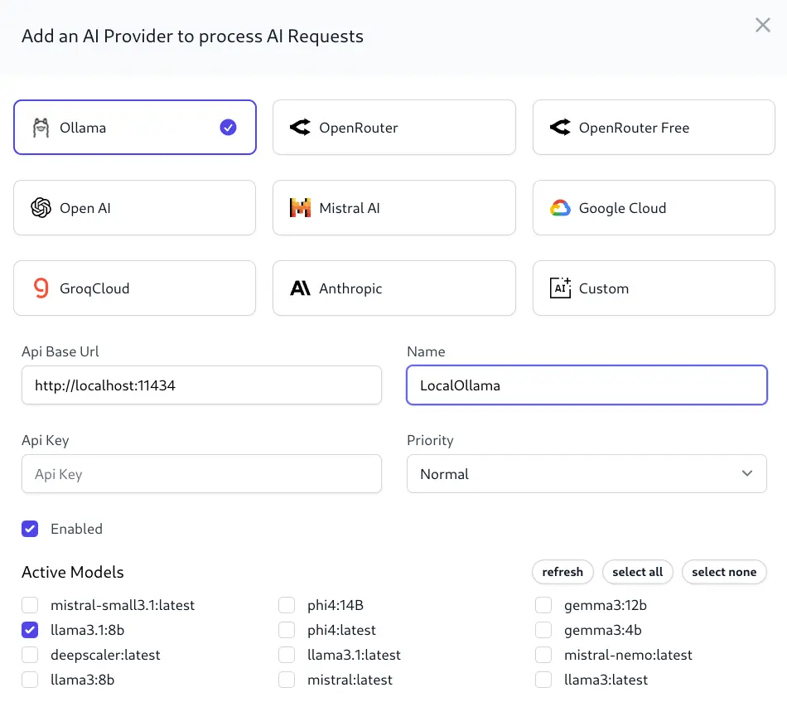Select the mistral-nemo:latest model checkbox

click(543, 655)
